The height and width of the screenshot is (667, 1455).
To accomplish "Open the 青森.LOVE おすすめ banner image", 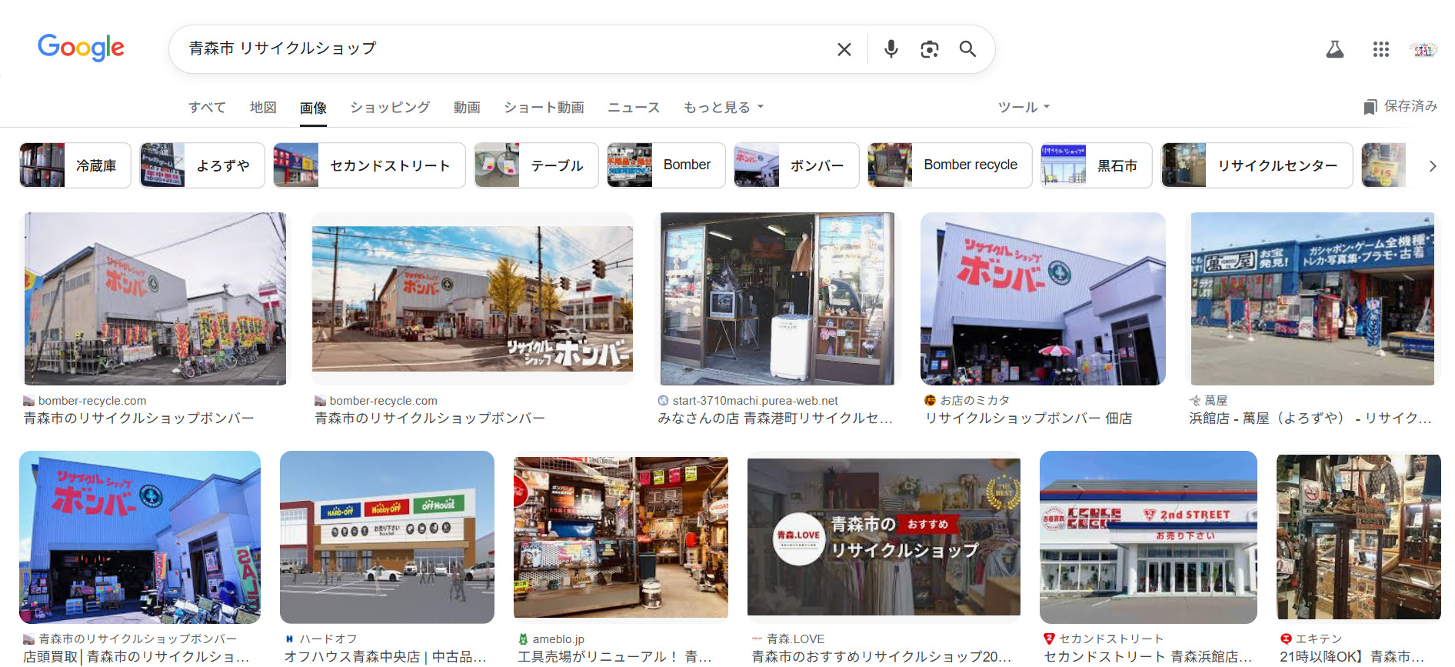I will (x=884, y=537).
